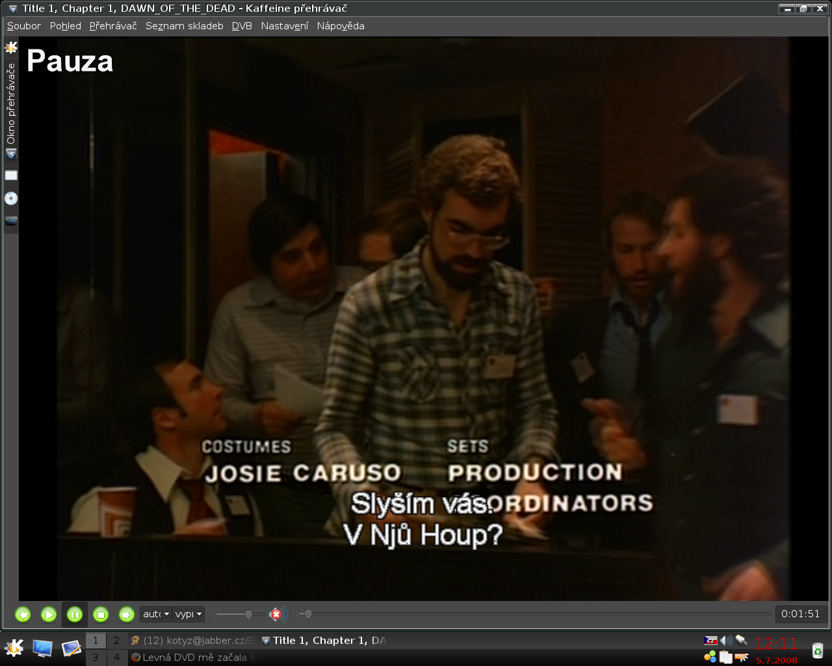Select Title 1, Chapter 1 taskbar entry
The width and height of the screenshot is (832, 666).
pyautogui.click(x=324, y=641)
